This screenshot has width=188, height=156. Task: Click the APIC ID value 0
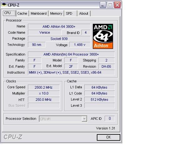click(110, 118)
